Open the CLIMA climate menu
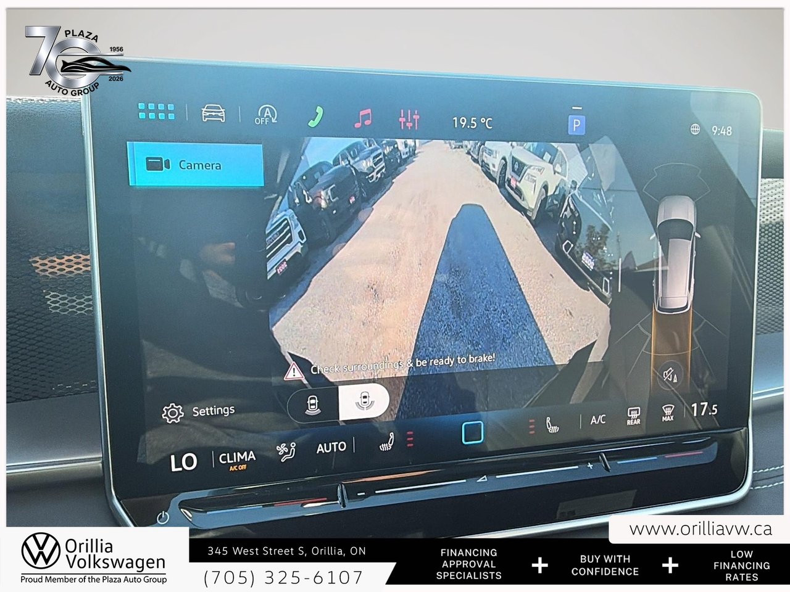 [x=237, y=459]
